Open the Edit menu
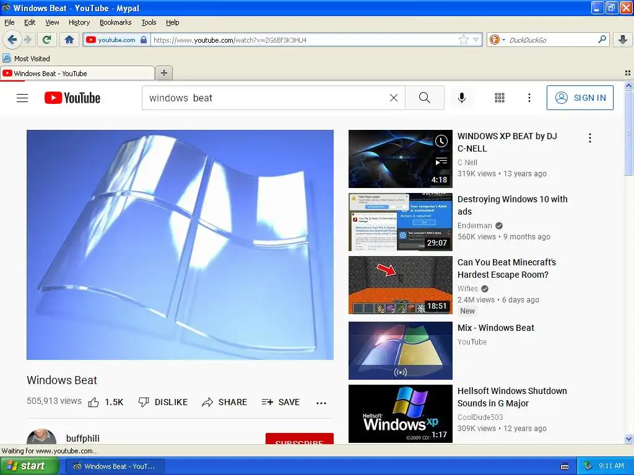634x475 pixels. coord(30,22)
